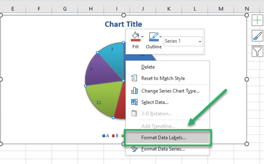Click the data label 7
Image resolution: width=264 pixels, height=164 pixels.
click(112, 50)
